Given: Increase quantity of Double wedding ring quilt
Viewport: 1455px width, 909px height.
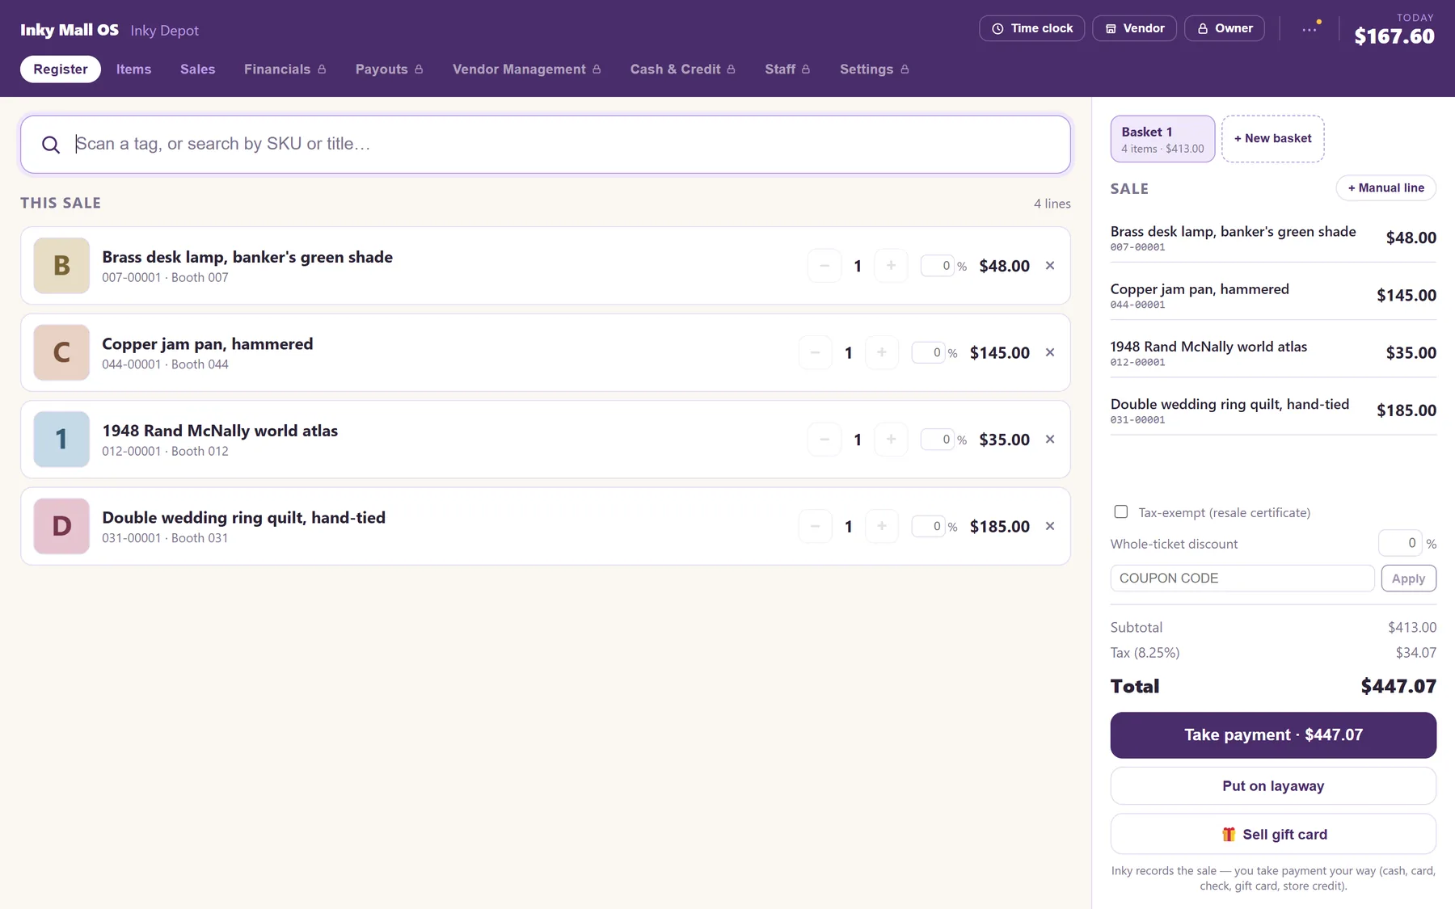Looking at the screenshot, I should 882,526.
